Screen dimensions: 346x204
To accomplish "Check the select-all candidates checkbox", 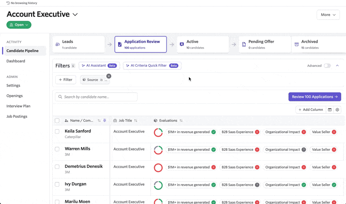I will tap(57, 121).
